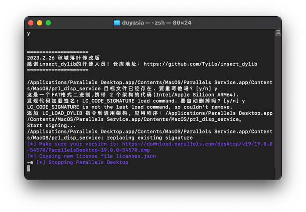
Task: Click the "Make sure your version is:" text
Action: [79, 144]
